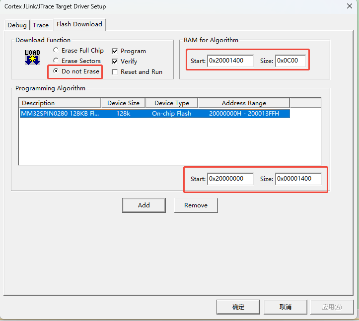Click the 确定 confirm button
The image size is (359, 321).
click(238, 307)
